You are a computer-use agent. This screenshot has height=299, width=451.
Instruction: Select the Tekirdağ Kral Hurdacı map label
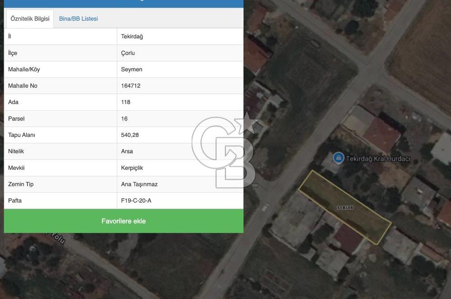pyautogui.click(x=378, y=159)
